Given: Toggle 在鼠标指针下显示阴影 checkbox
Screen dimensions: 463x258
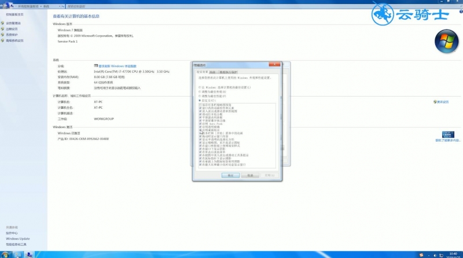Looking at the screenshot, I should pos(200,159).
